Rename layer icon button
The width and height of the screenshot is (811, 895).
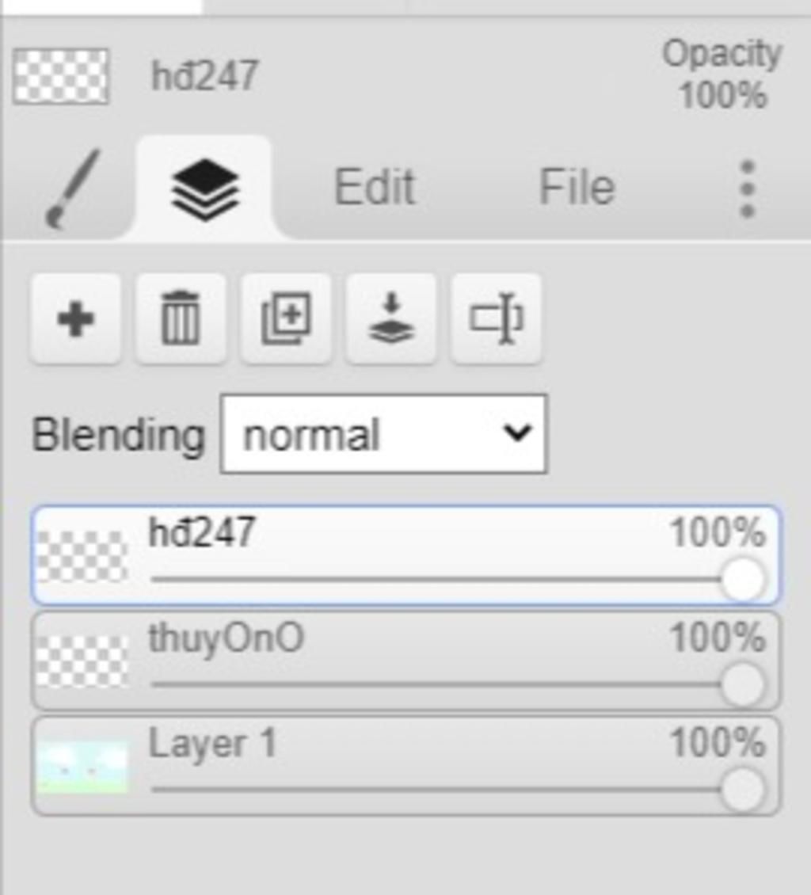pos(496,318)
